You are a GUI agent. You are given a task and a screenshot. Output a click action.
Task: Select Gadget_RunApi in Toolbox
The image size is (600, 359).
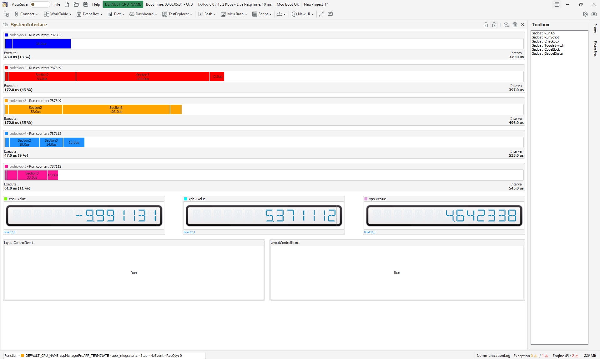coord(543,33)
